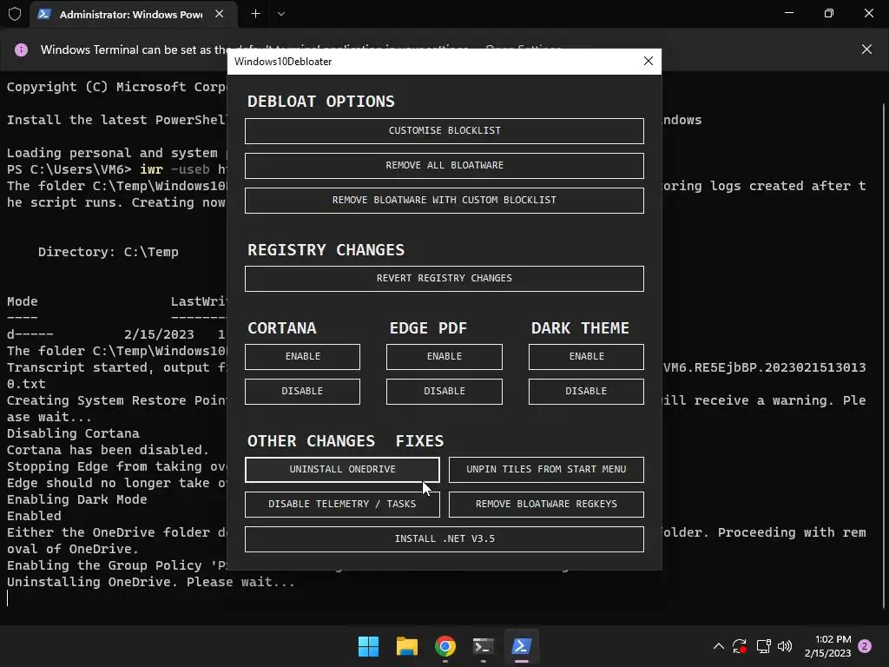Enable Edge PDF
The image size is (889, 667).
444,356
